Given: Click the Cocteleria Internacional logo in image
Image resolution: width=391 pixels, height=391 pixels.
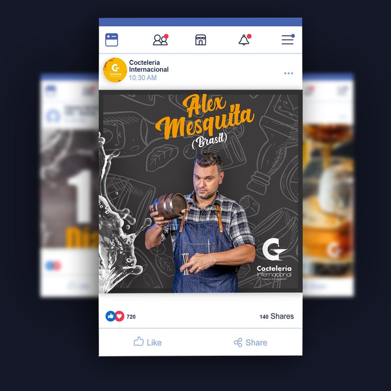Looking at the screenshot, I should [x=274, y=258].
